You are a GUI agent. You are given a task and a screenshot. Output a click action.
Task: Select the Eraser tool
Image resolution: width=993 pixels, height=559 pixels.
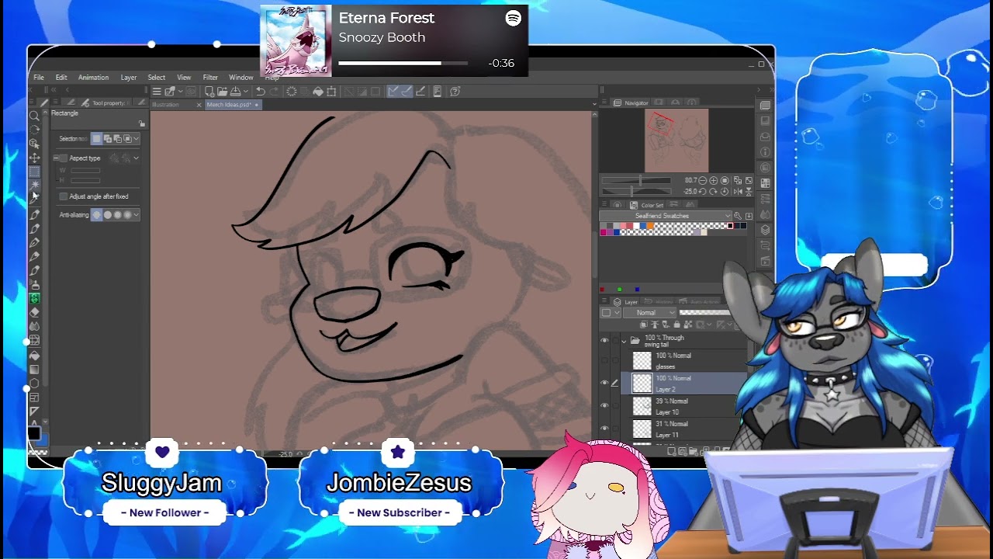tap(35, 313)
